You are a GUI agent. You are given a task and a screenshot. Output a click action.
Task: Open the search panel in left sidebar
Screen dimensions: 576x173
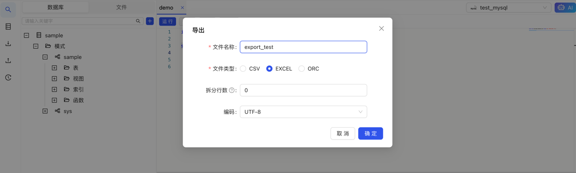[8, 10]
